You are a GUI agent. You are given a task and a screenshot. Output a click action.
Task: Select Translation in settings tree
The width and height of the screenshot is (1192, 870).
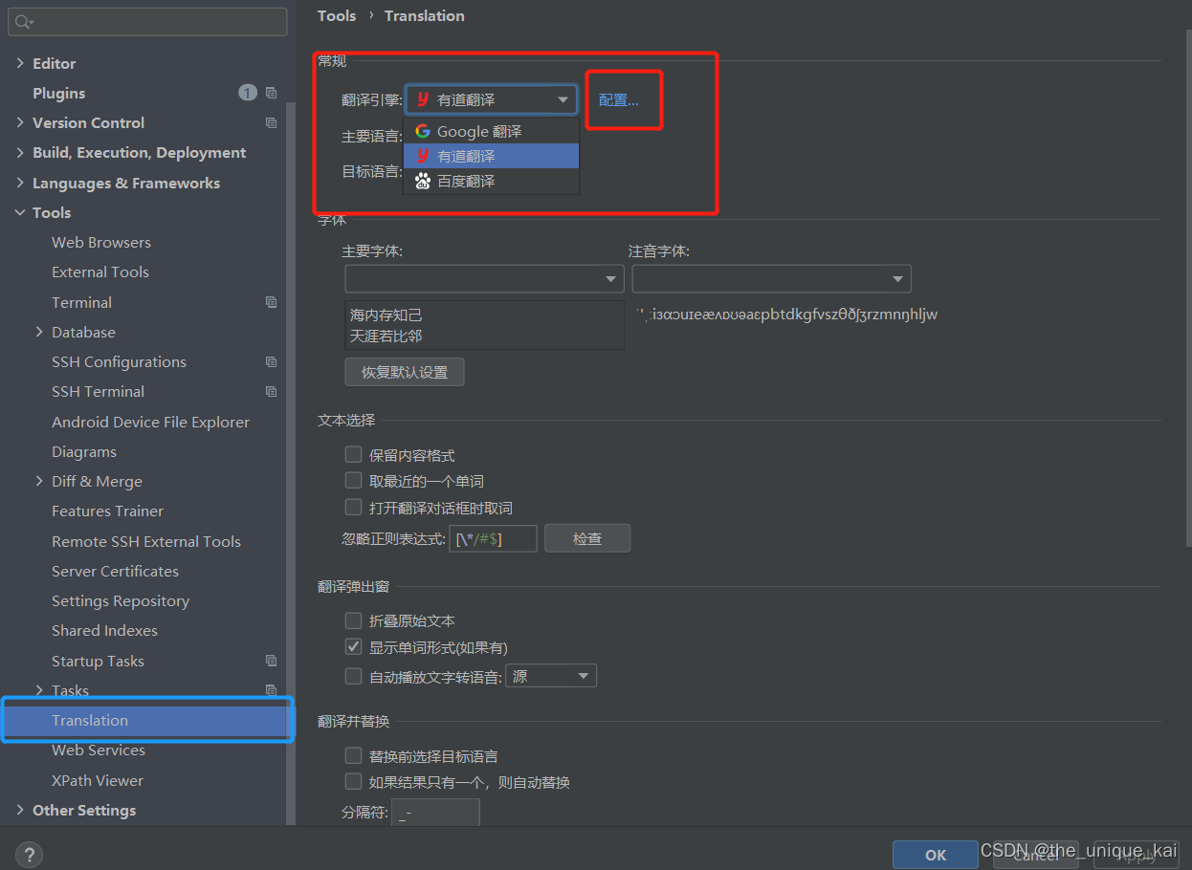pyautogui.click(x=147, y=721)
